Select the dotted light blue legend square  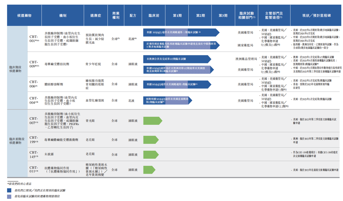9,197
